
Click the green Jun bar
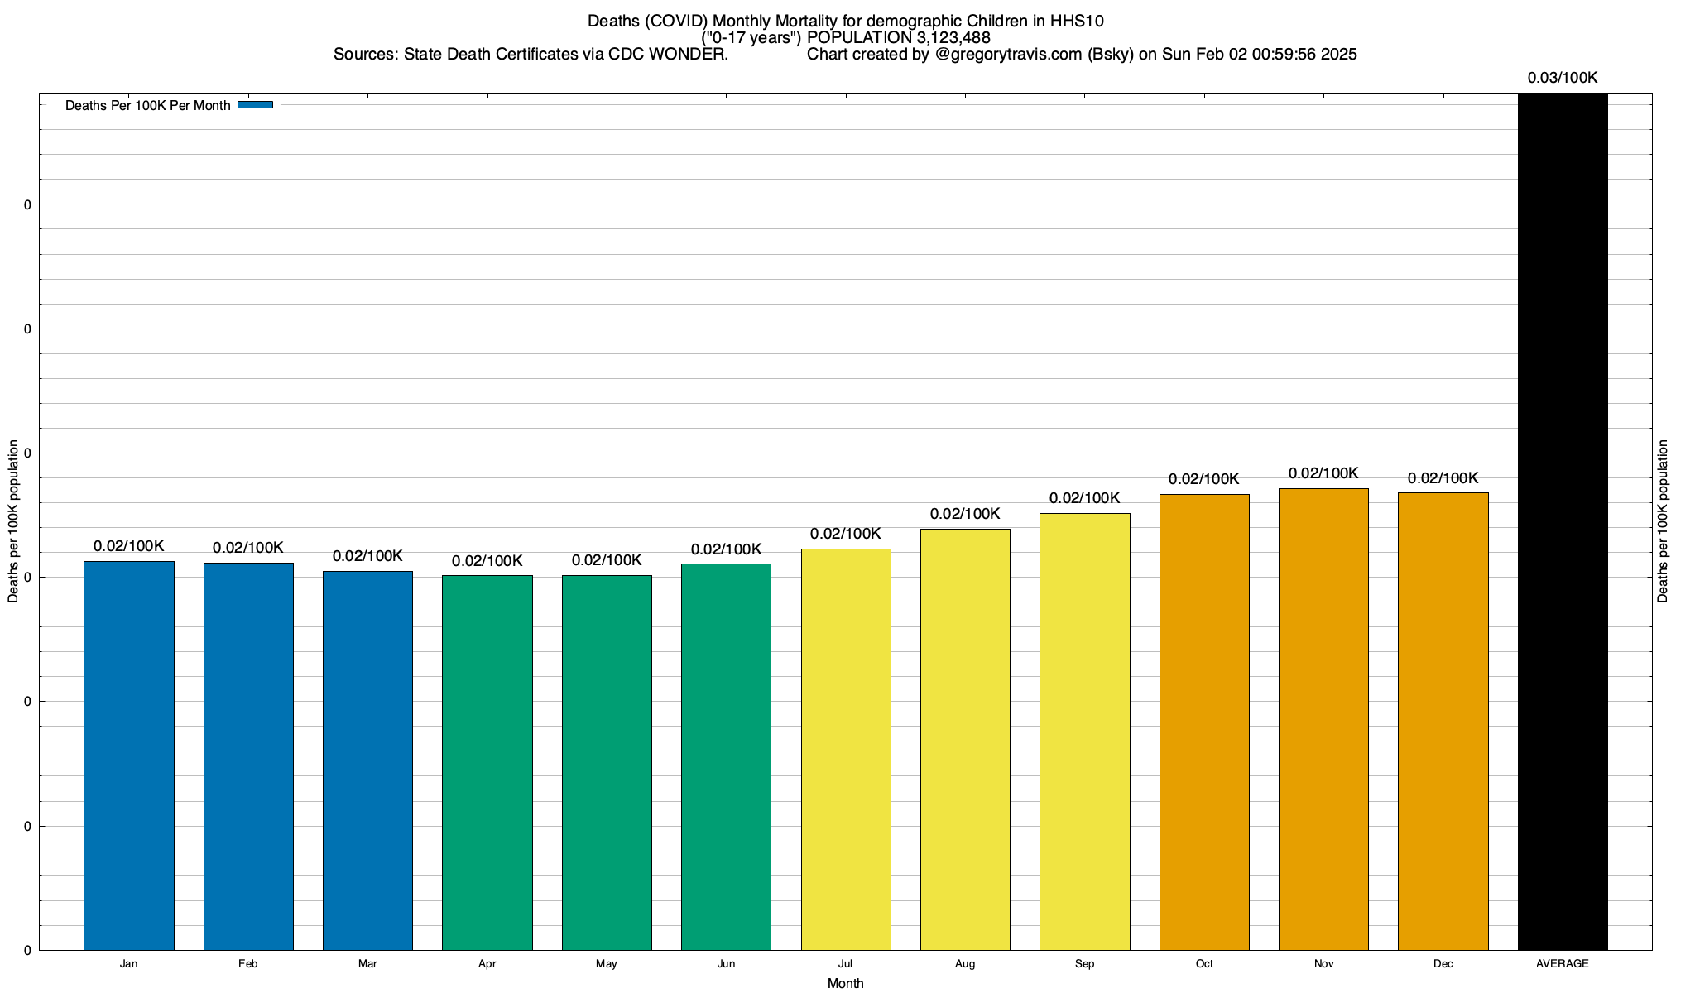pos(726,756)
